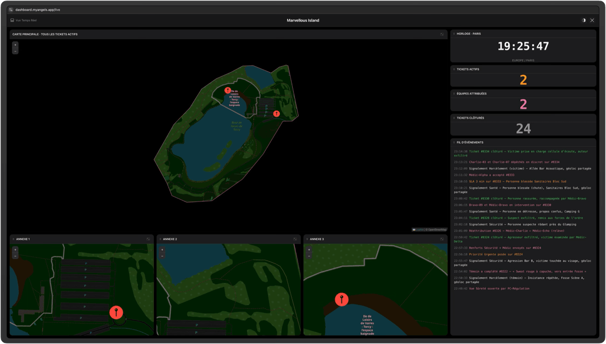This screenshot has width=606, height=344.
Task: Zoom in on the Annexe 3 map
Action: 309,250
